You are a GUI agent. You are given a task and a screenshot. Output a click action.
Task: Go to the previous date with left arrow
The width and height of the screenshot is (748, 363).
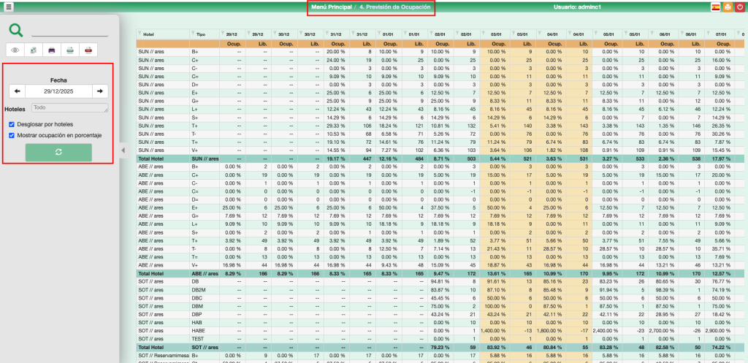16,91
